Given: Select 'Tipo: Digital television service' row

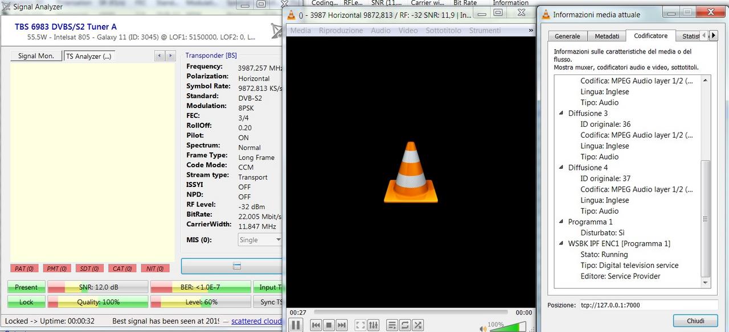Looking at the screenshot, I should pos(629,265).
